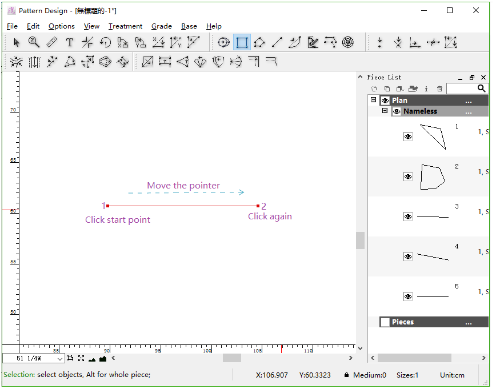
Task: Select the currently active Rectangle tool
Action: [x=241, y=42]
